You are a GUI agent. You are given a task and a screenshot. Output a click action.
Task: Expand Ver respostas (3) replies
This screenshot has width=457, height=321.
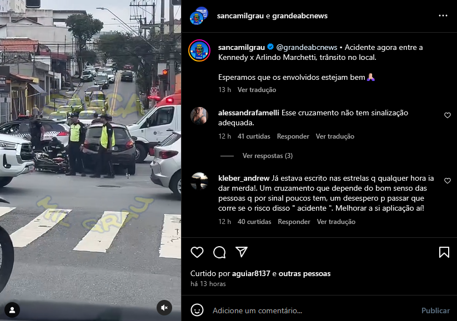tap(268, 156)
